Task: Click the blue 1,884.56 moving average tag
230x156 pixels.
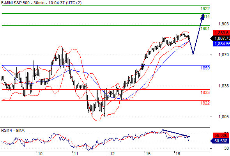Action: pyautogui.click(x=221, y=44)
